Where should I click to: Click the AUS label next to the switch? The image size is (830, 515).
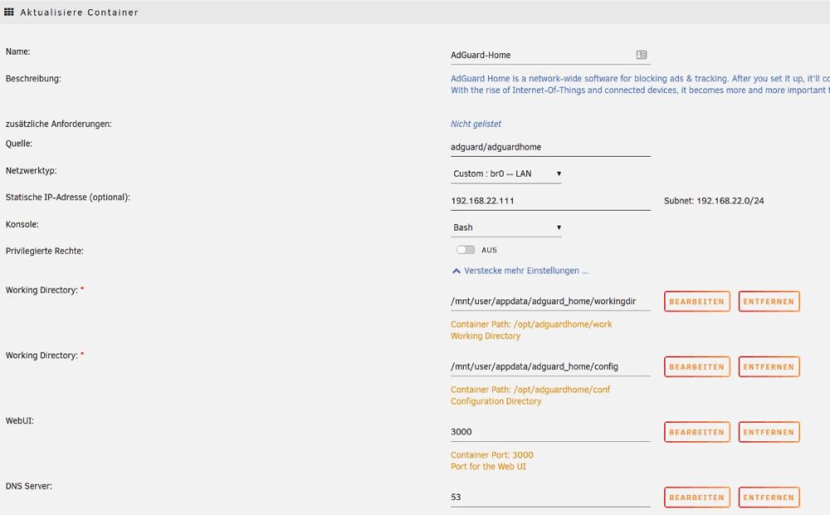pos(489,250)
